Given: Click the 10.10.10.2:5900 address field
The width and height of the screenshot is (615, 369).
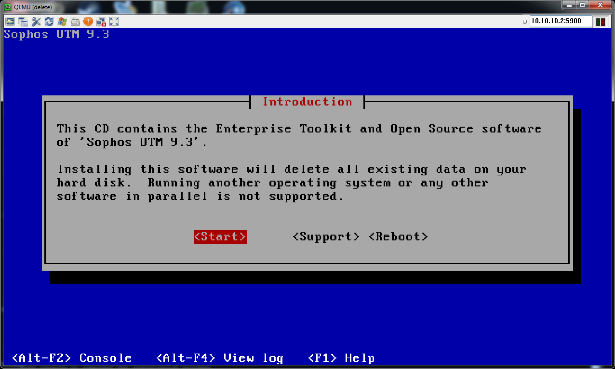Looking at the screenshot, I should tap(561, 21).
